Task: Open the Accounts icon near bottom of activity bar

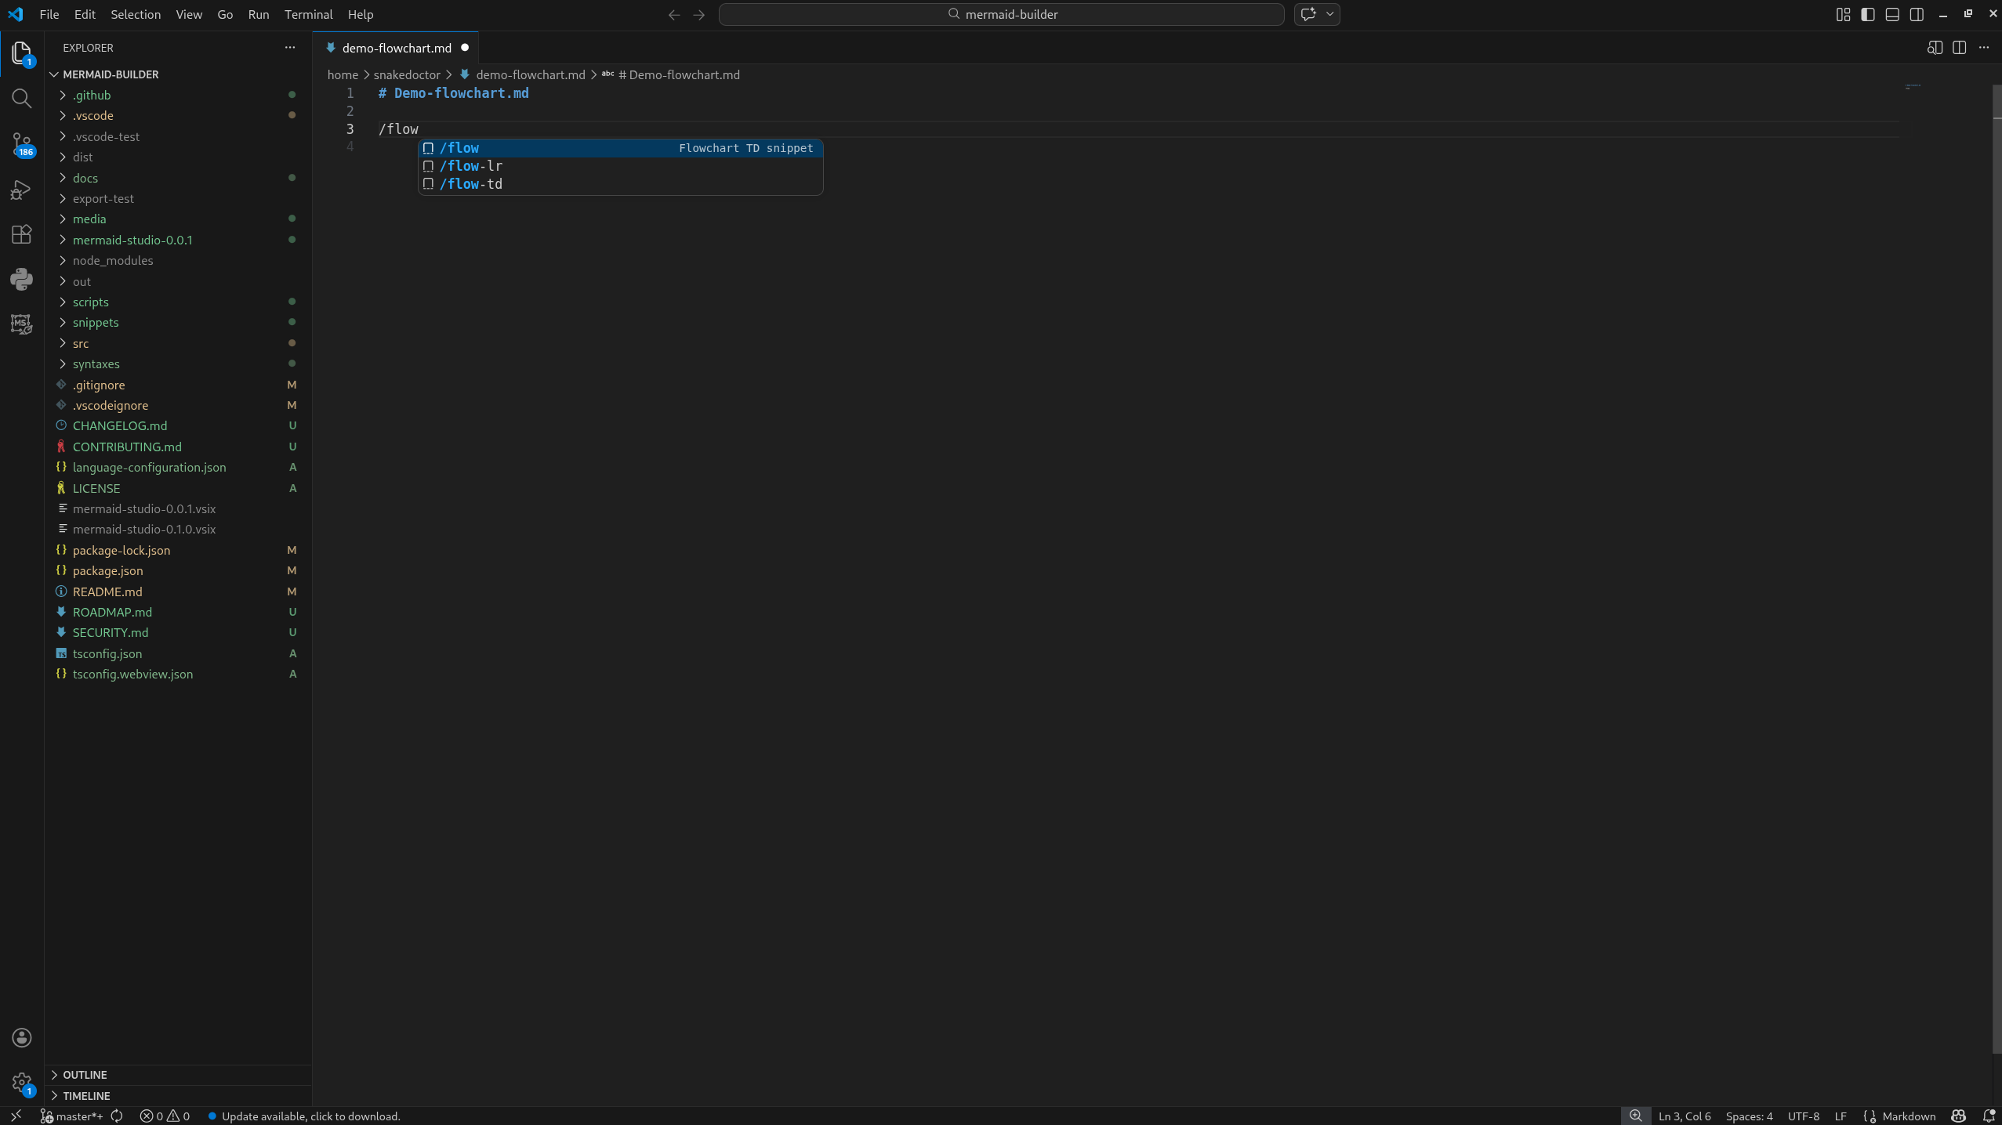Action: click(x=21, y=1037)
